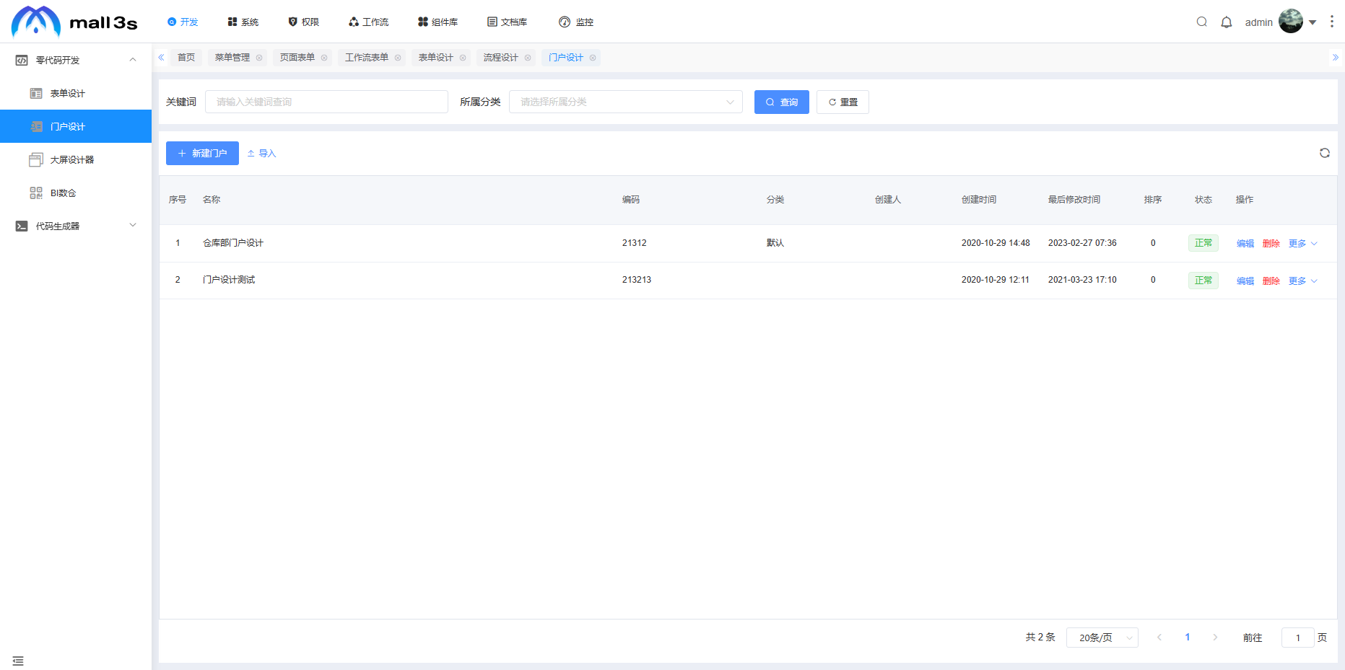Expand the caret next to avatar
This screenshot has width=1345, height=670.
pos(1313,22)
